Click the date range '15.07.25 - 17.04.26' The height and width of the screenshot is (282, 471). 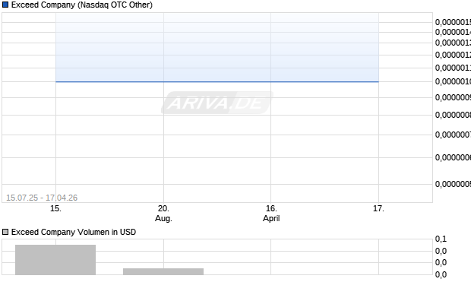pos(42,198)
